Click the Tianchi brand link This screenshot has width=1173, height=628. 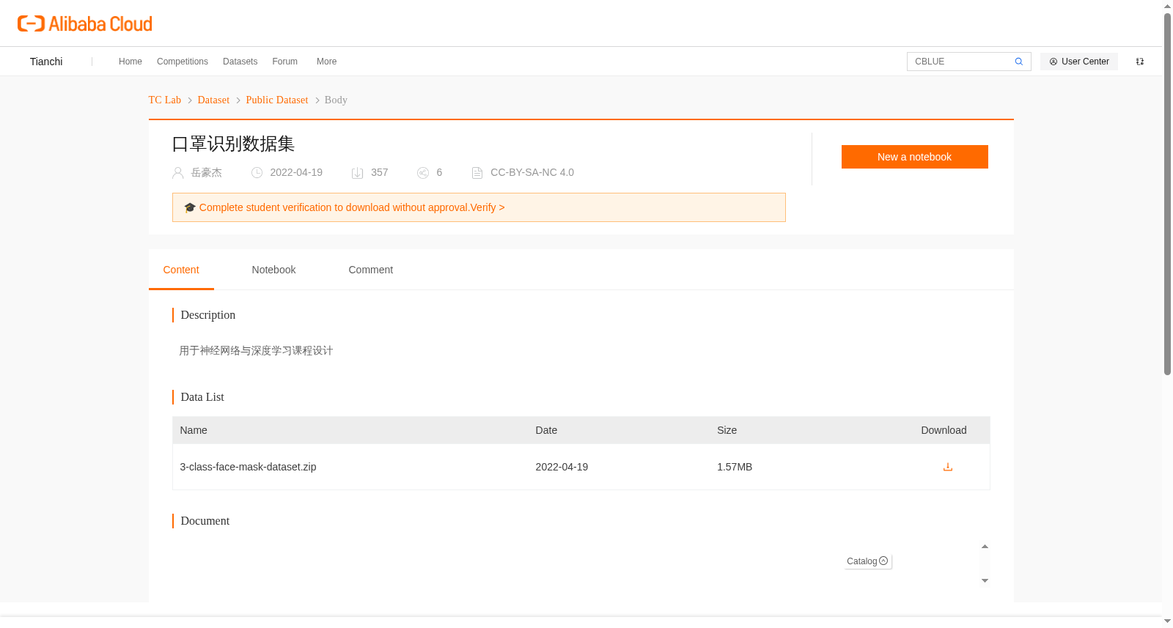[46, 62]
